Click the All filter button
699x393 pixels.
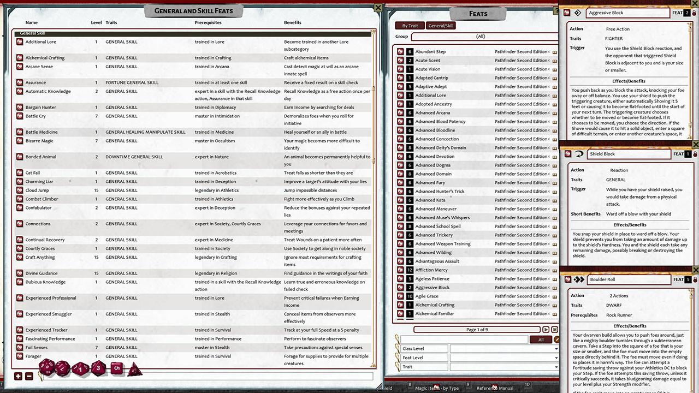541,340
